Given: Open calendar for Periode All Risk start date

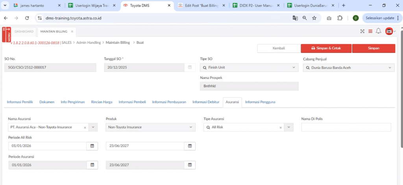Looking at the screenshot, I should point(92,146).
